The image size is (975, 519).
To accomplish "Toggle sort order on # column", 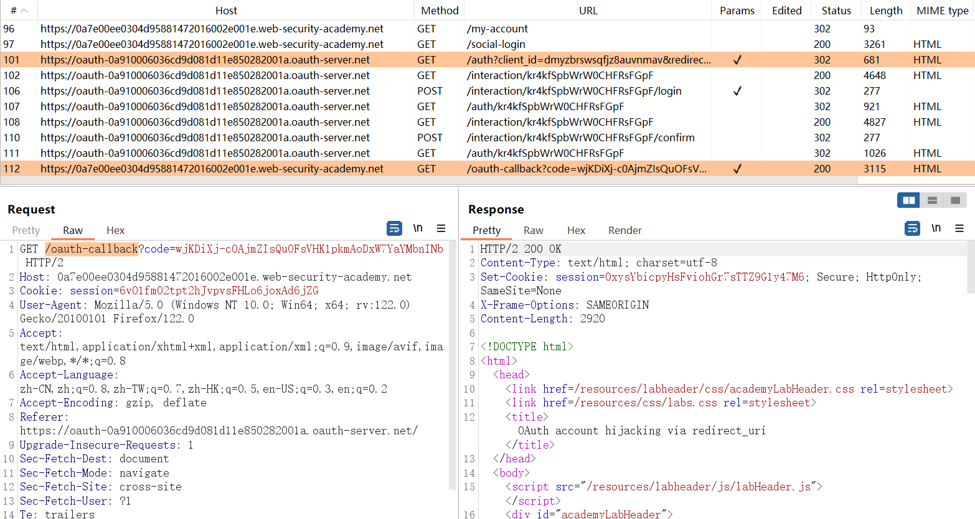I will pyautogui.click(x=19, y=11).
